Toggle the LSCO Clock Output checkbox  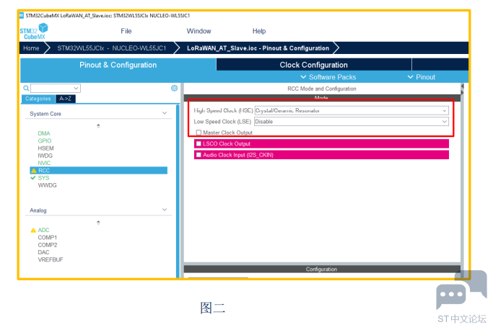(198, 144)
